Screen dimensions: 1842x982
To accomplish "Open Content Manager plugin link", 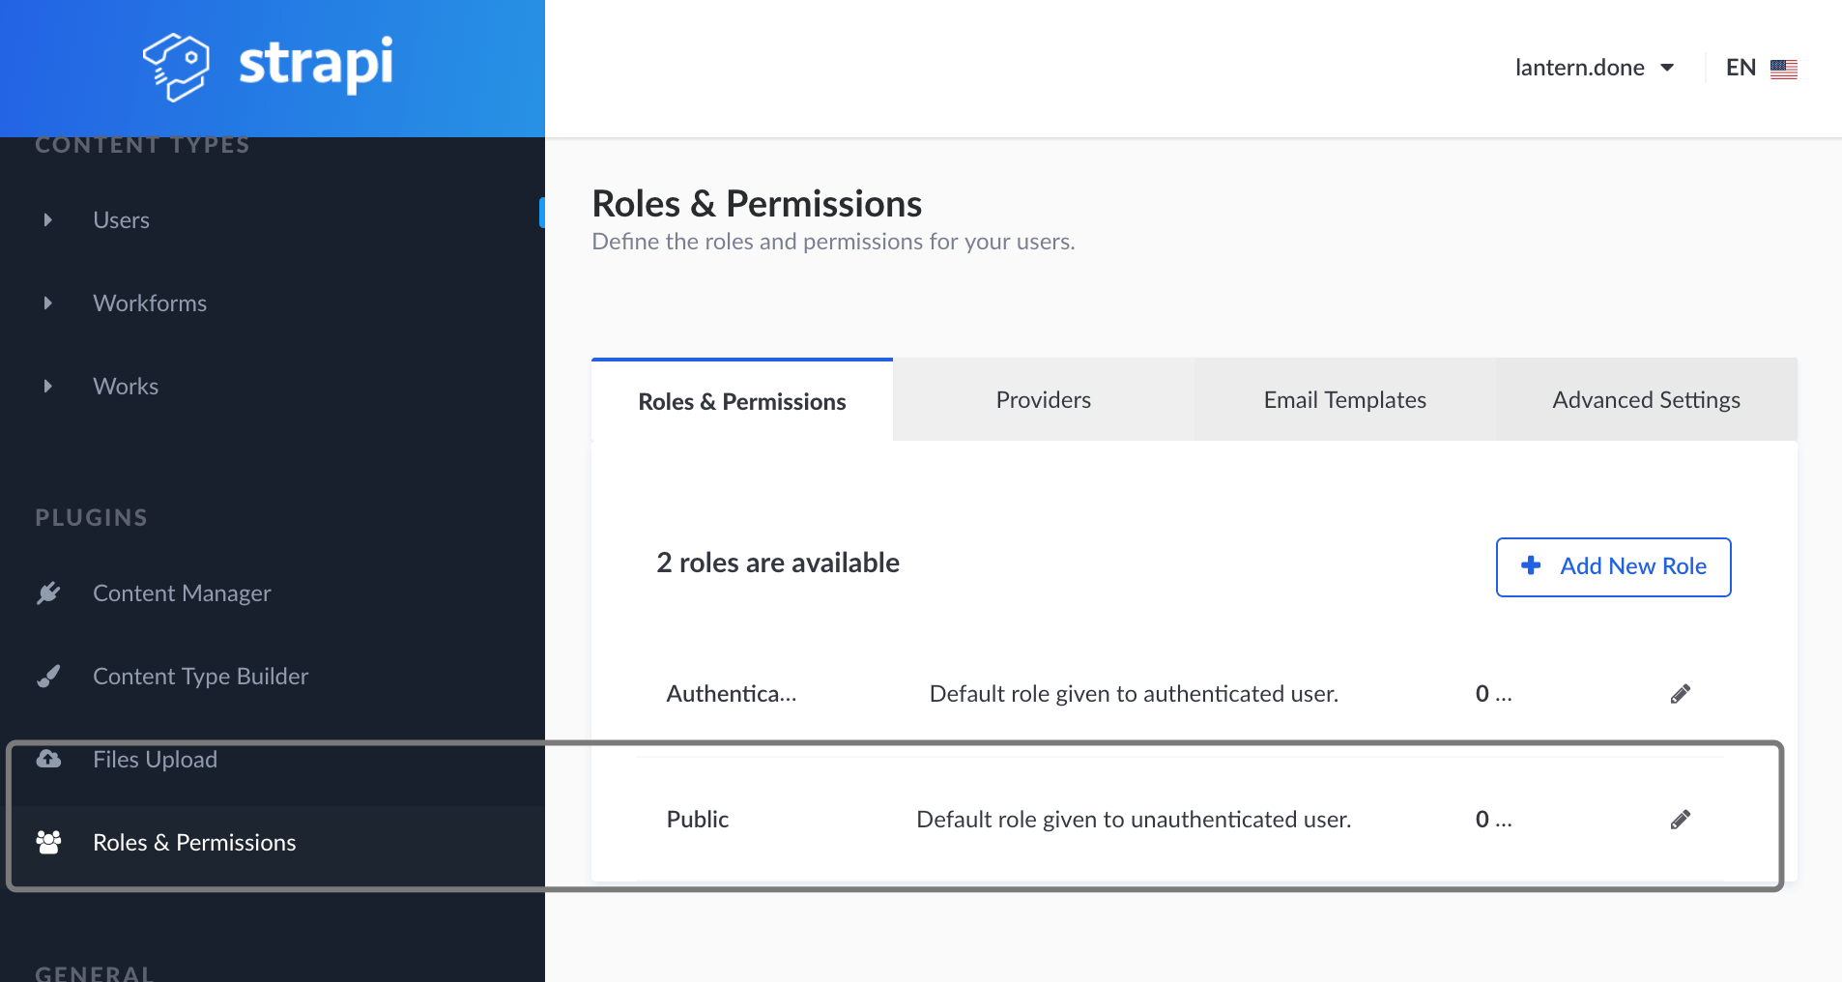I will [x=182, y=592].
